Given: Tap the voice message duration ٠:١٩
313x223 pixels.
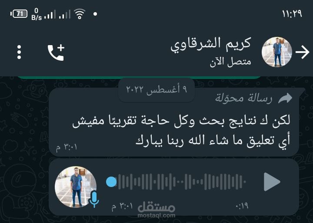Looking at the screenshot, I should coord(242,206).
